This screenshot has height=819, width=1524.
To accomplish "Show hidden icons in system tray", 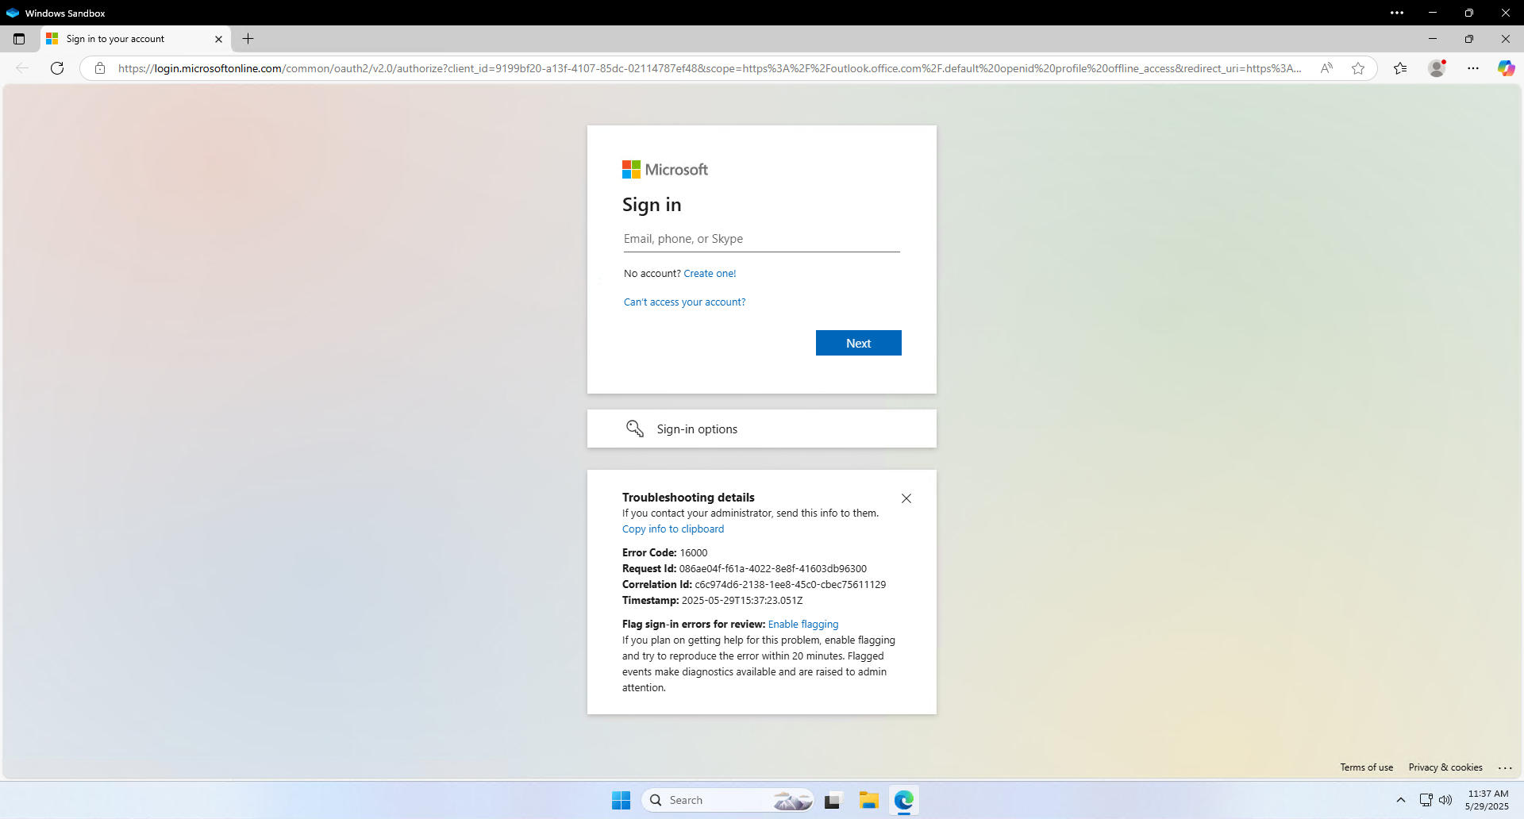I will (x=1401, y=800).
